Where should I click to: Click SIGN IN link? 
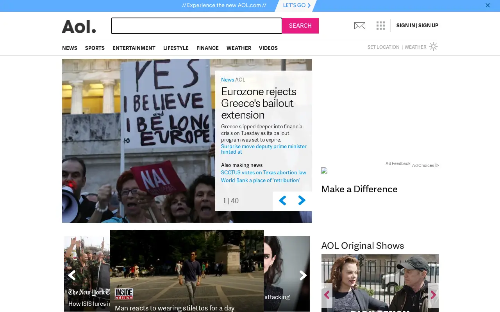tap(405, 26)
